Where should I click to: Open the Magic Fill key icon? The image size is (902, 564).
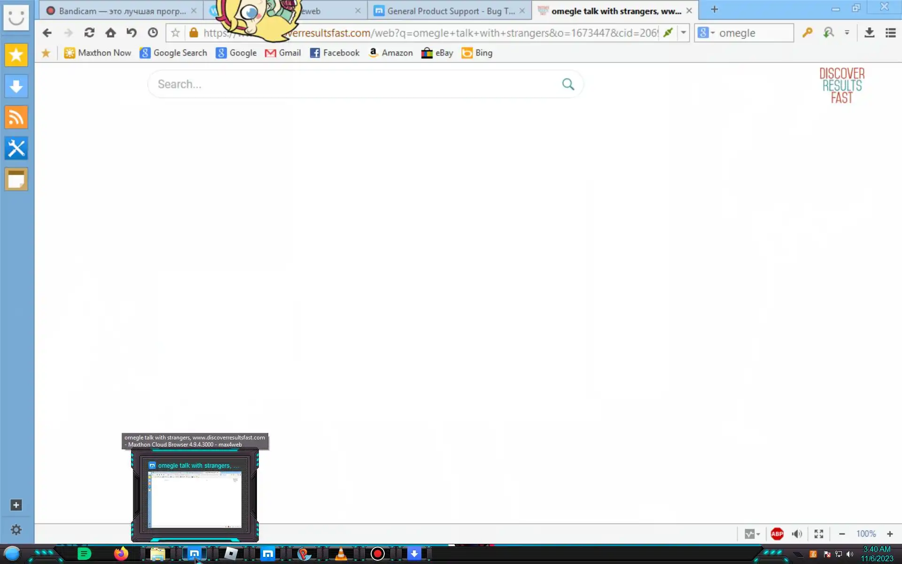(x=807, y=33)
